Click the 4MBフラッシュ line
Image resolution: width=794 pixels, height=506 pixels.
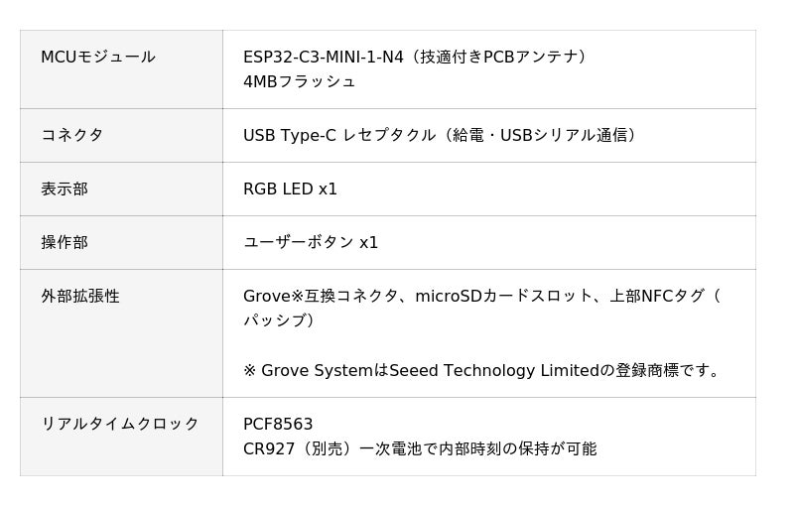tap(300, 81)
